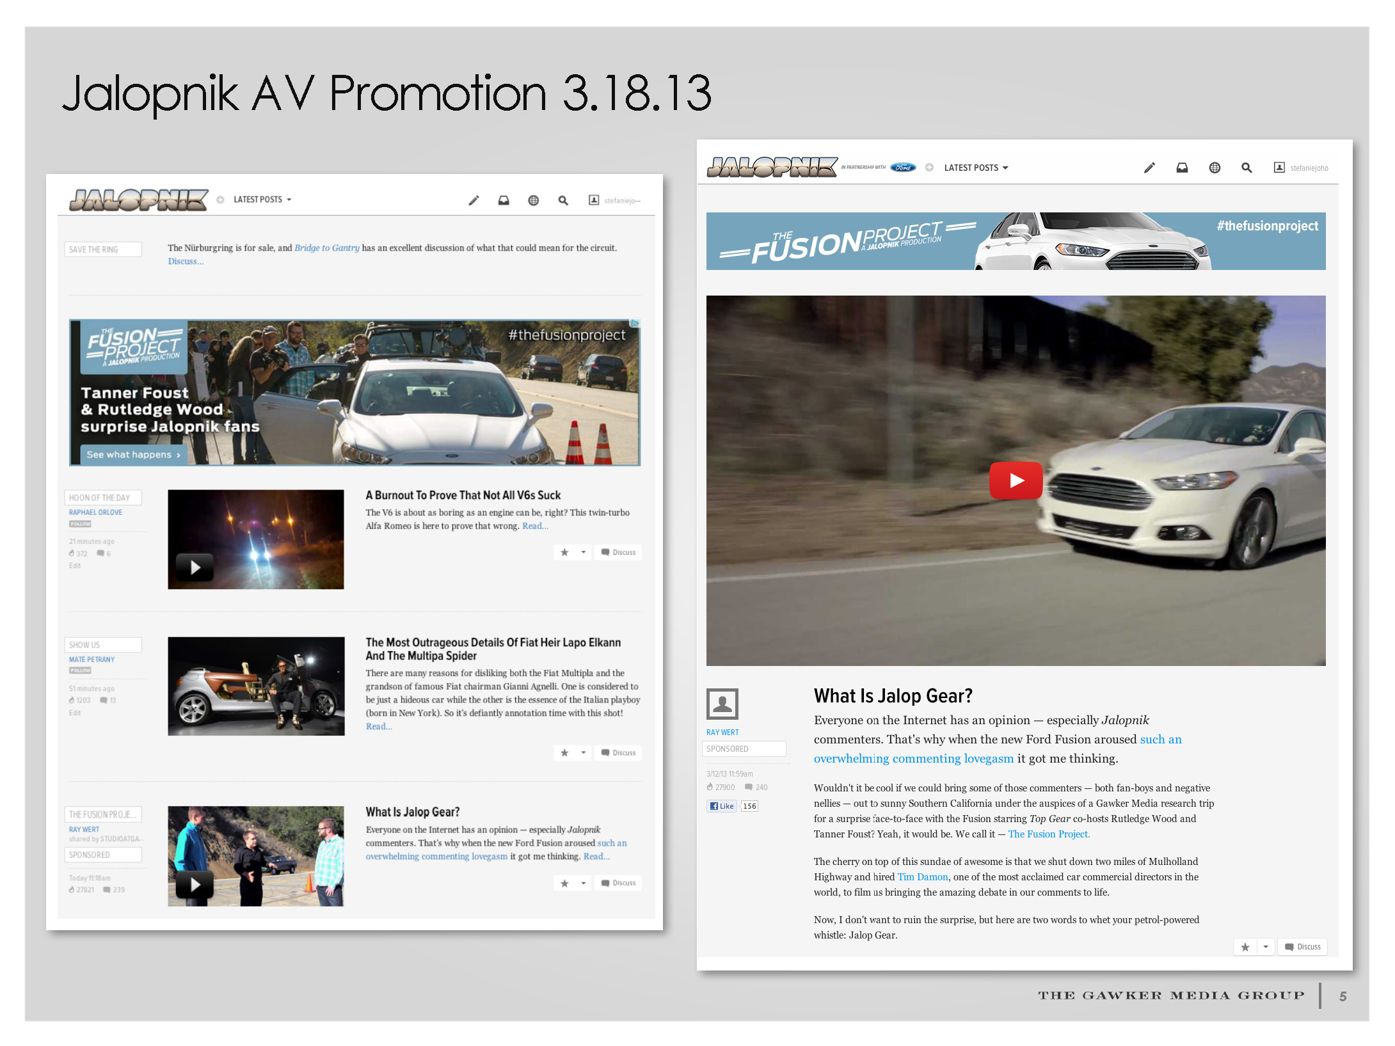The height and width of the screenshot is (1046, 1395).
Task: Follow Máté Petrány button
Action: click(80, 670)
